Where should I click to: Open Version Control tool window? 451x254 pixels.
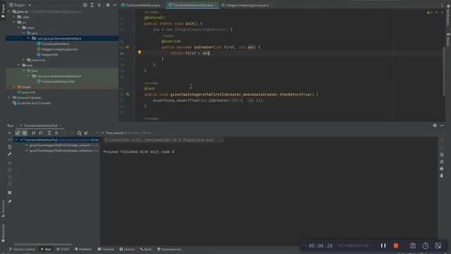22,249
